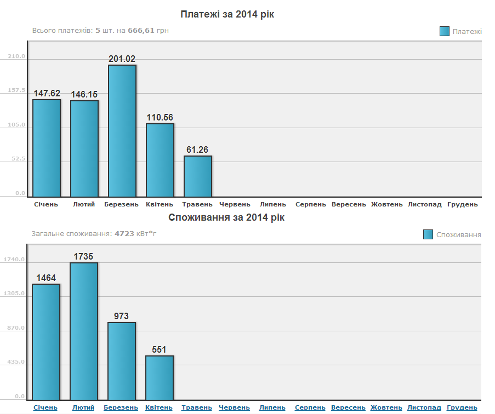Click the Споживання legend color swatch
Image resolution: width=495 pixels, height=414 pixels.
click(x=428, y=234)
